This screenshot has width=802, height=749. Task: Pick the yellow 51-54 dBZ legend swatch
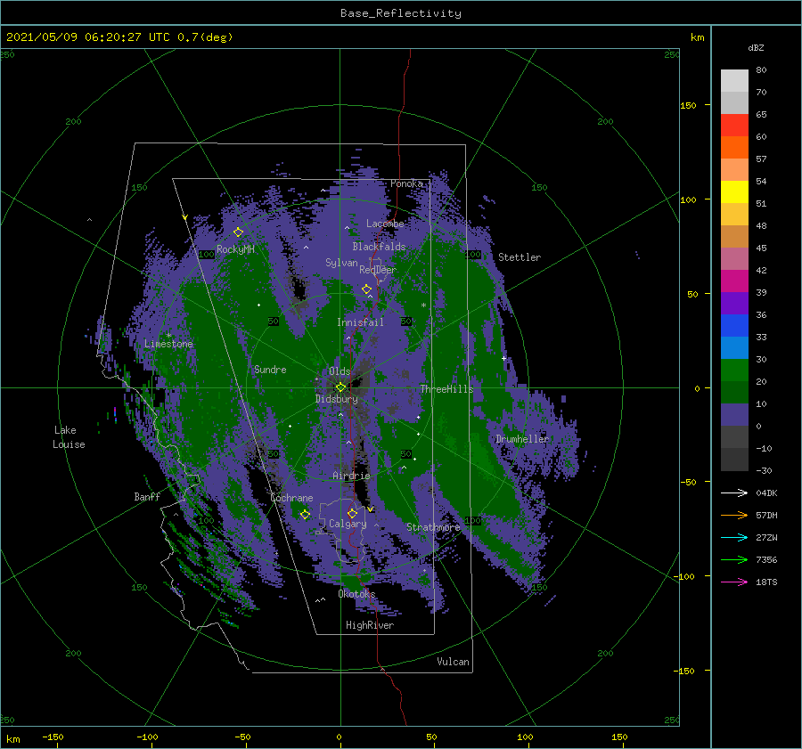[734, 192]
